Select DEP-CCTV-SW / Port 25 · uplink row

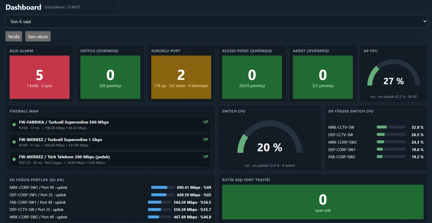point(110,210)
